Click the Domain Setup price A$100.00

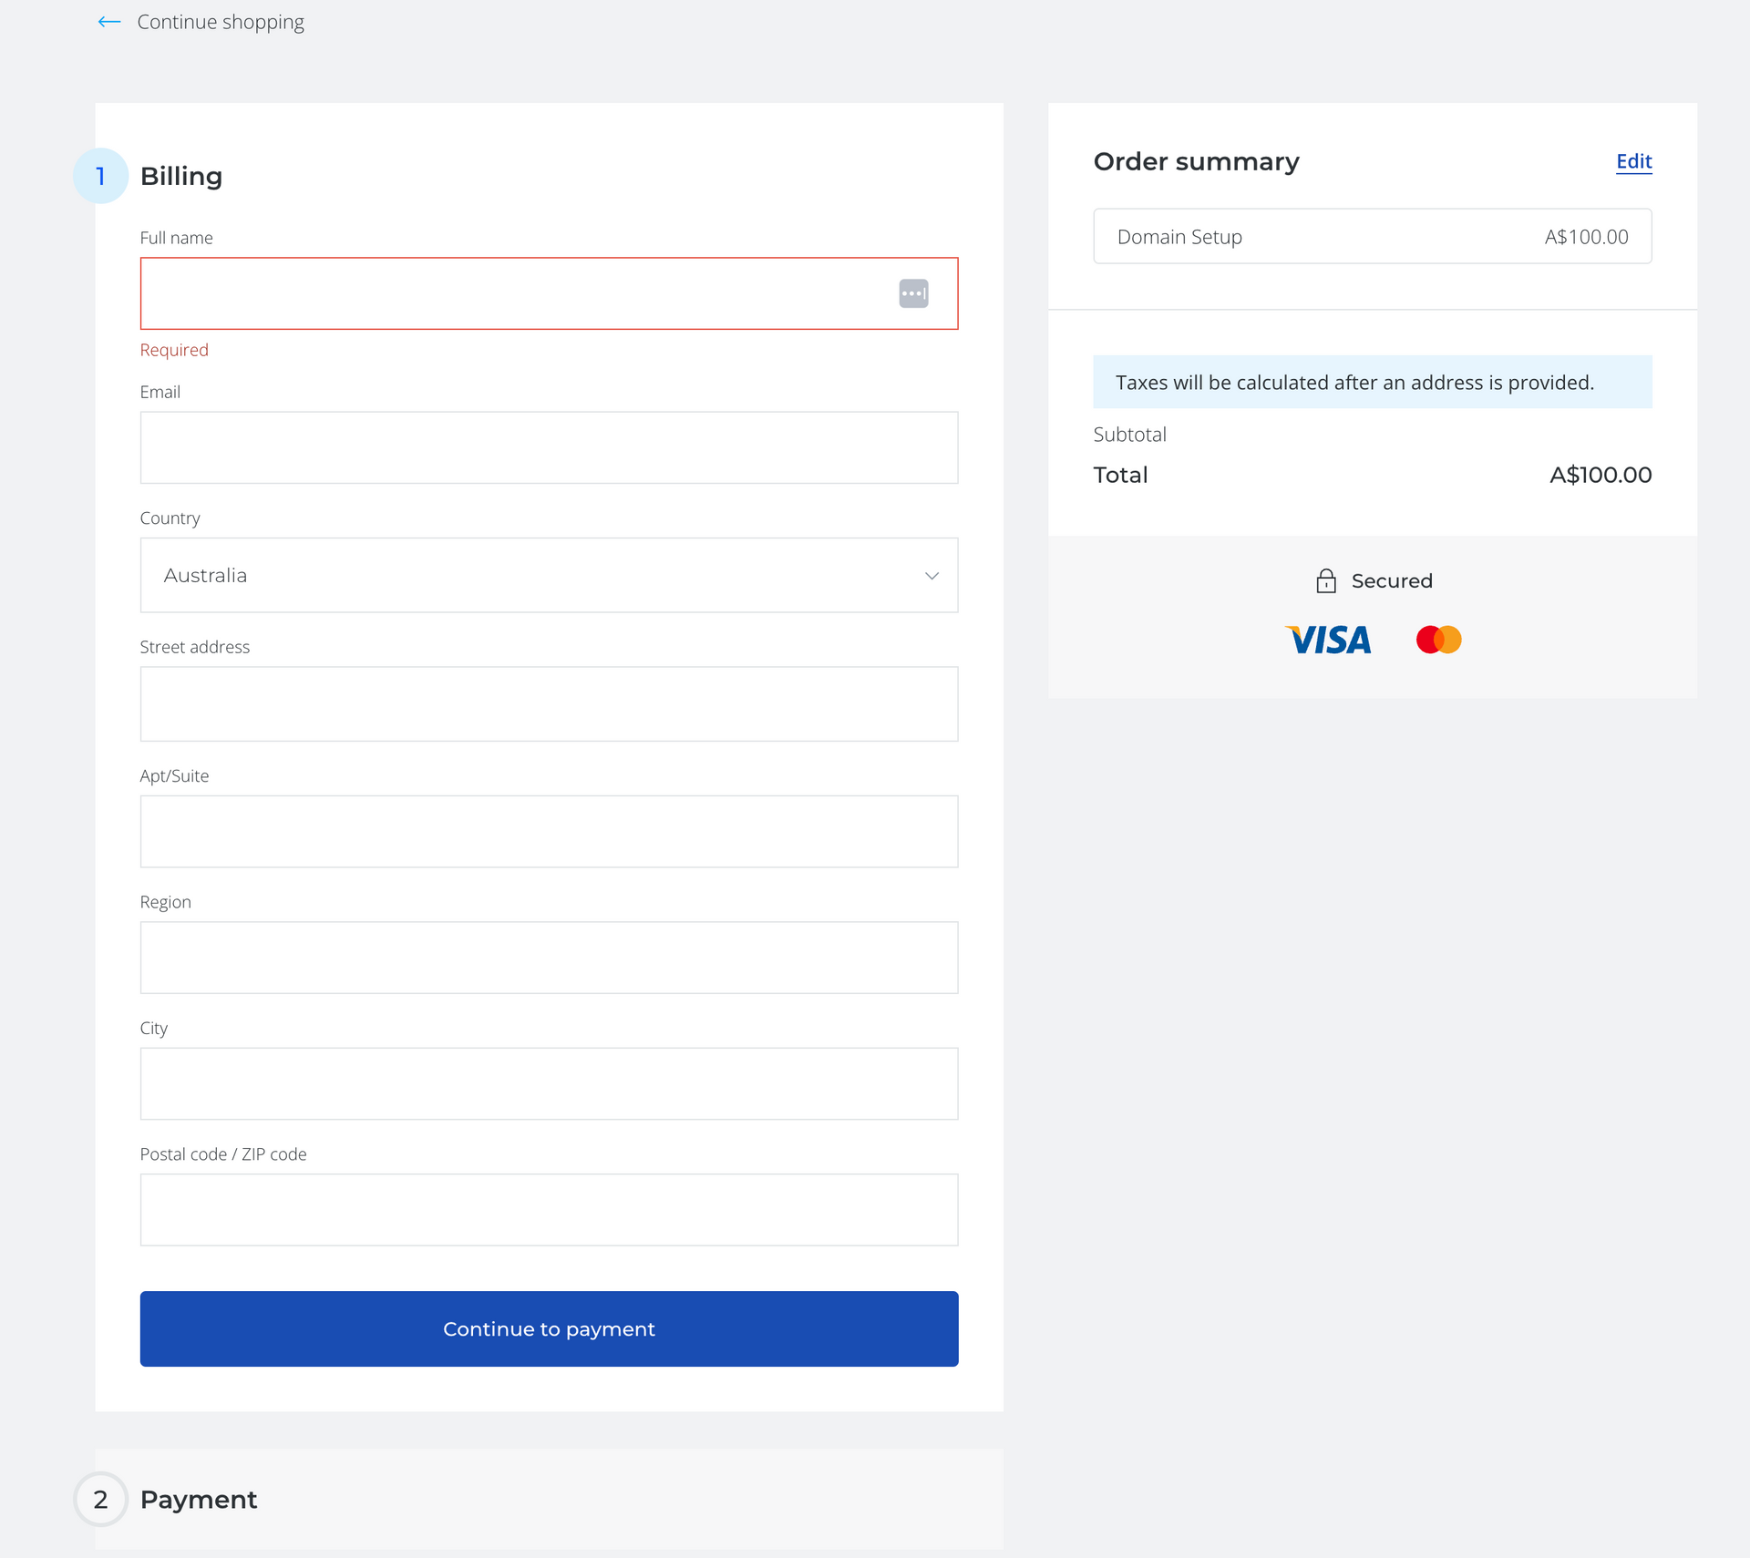click(1586, 237)
